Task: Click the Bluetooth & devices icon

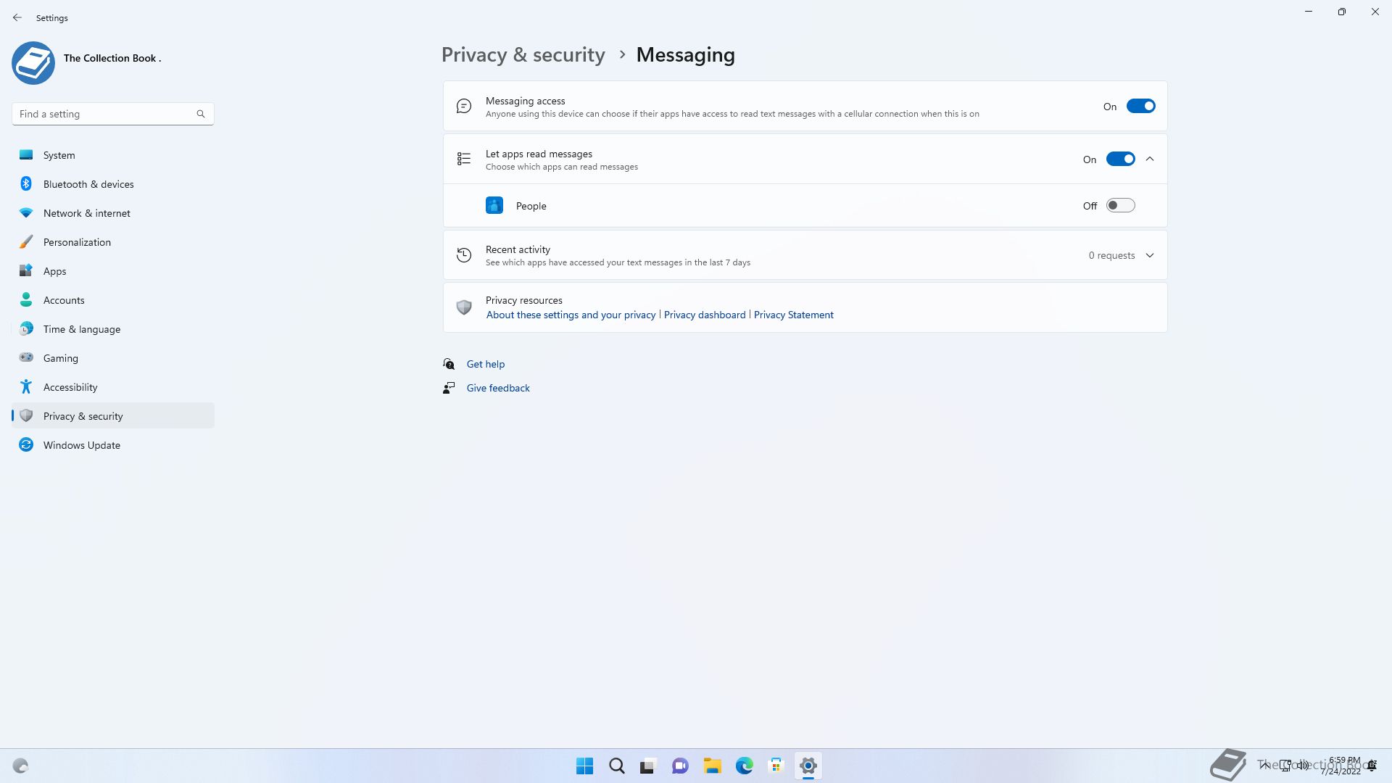Action: (x=26, y=183)
